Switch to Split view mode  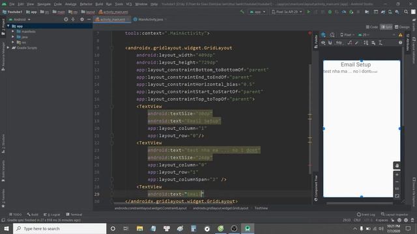coord(386,27)
